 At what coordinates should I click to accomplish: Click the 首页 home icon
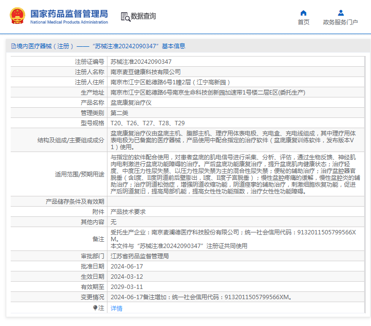tap(303, 13)
